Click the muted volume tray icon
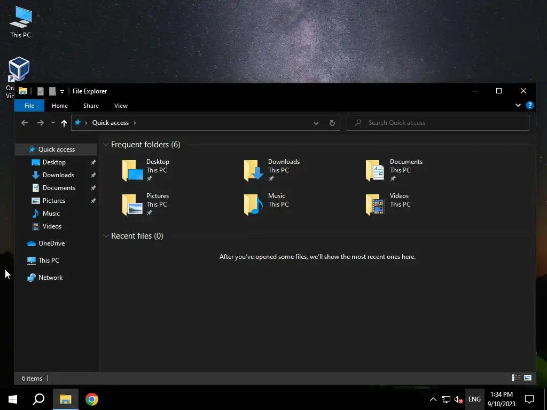Screen dimensions: 547x410 (458, 399)
